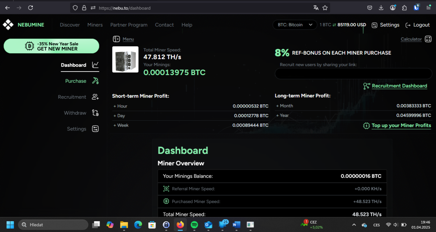Click the sidebar Settings sliders icon
The width and height of the screenshot is (436, 232).
point(95,129)
